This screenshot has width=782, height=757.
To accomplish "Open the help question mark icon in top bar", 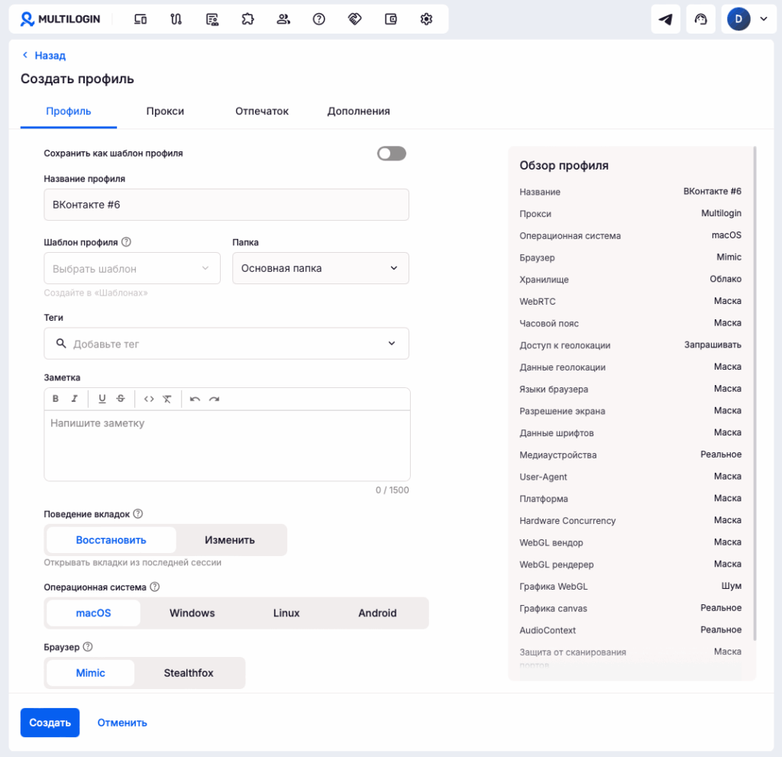I will [x=318, y=19].
